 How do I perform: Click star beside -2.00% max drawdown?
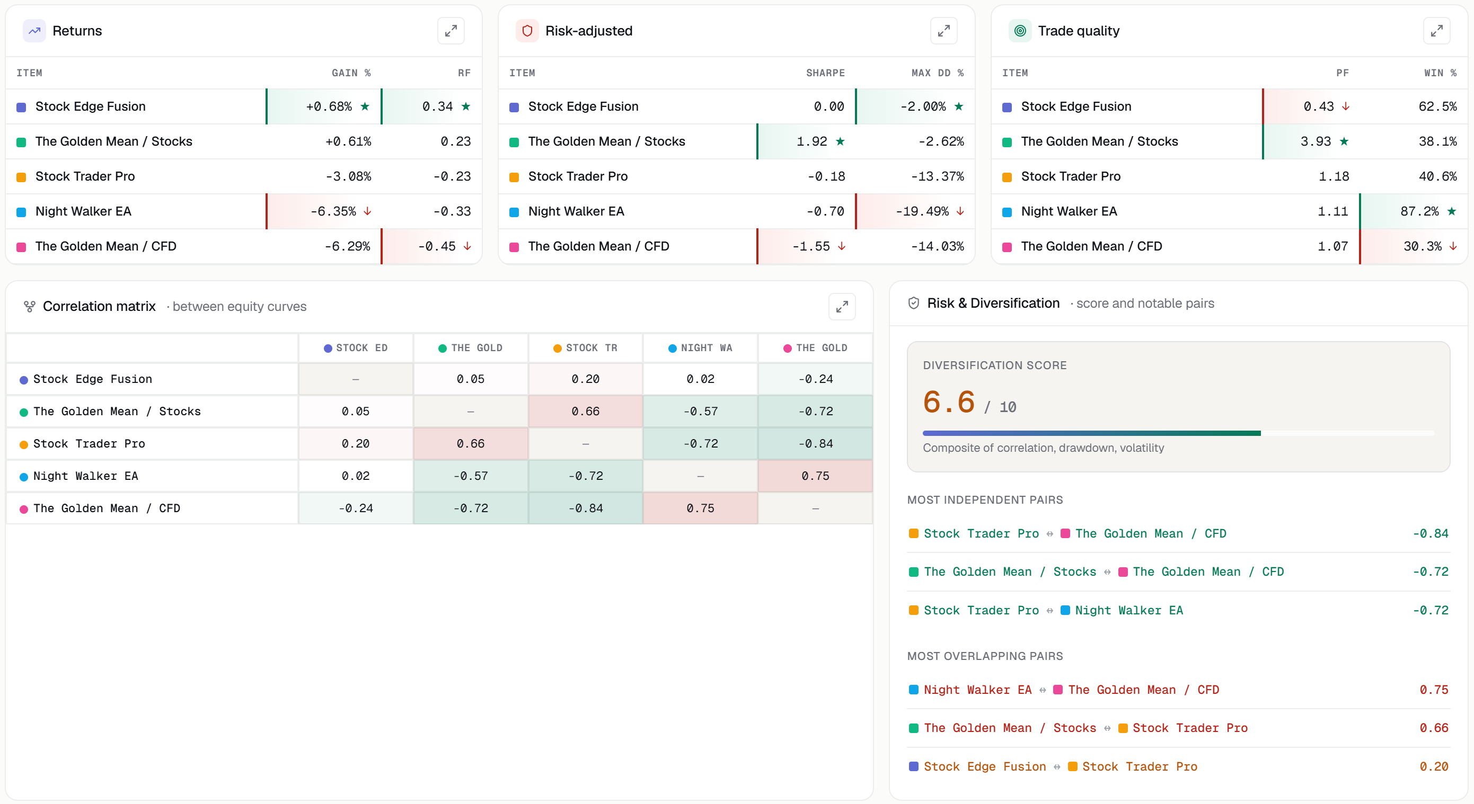[x=959, y=106]
